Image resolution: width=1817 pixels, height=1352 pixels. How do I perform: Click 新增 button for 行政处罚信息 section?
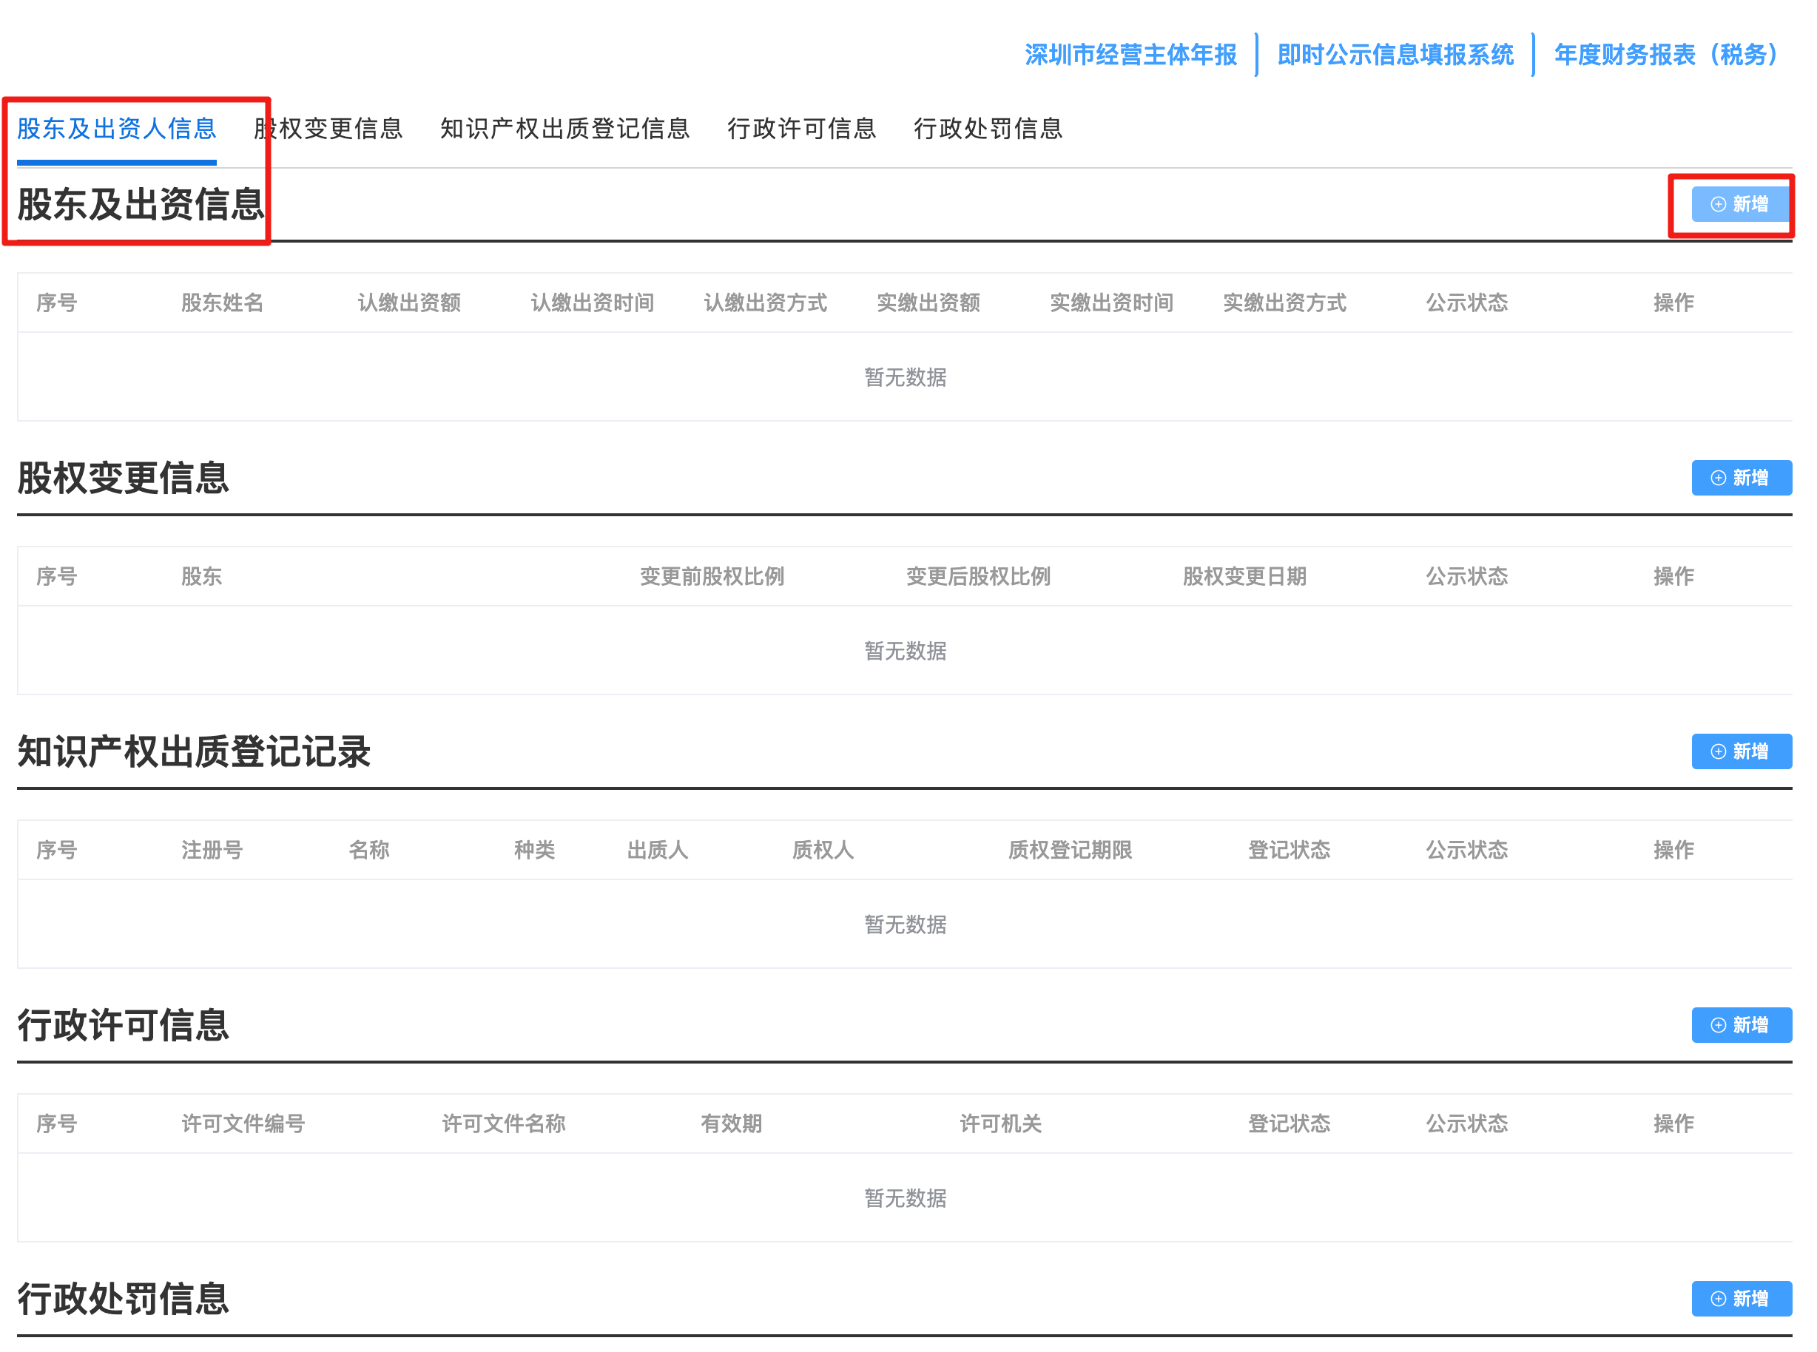(1741, 1299)
